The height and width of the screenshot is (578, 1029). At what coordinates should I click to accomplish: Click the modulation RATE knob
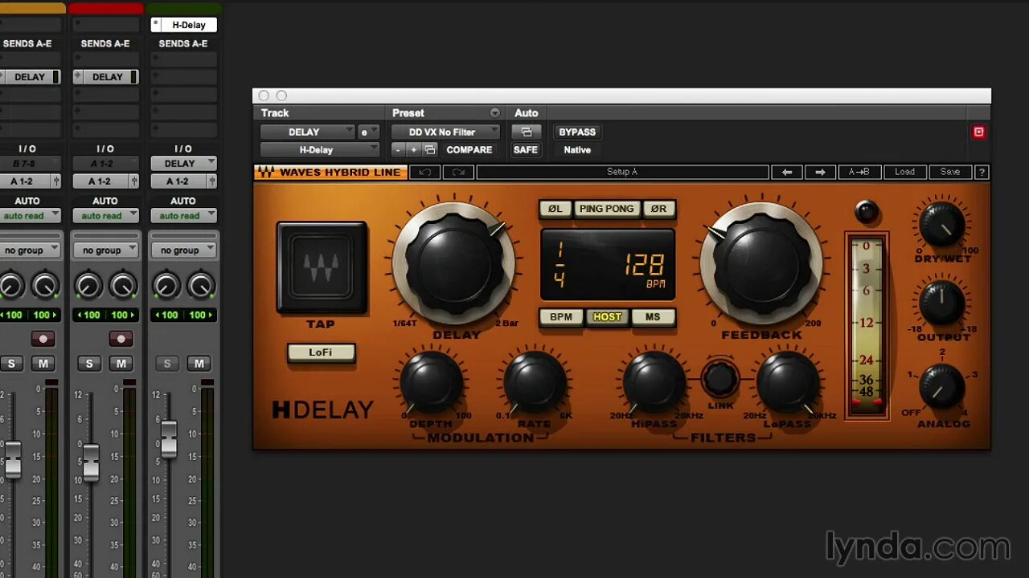[535, 382]
